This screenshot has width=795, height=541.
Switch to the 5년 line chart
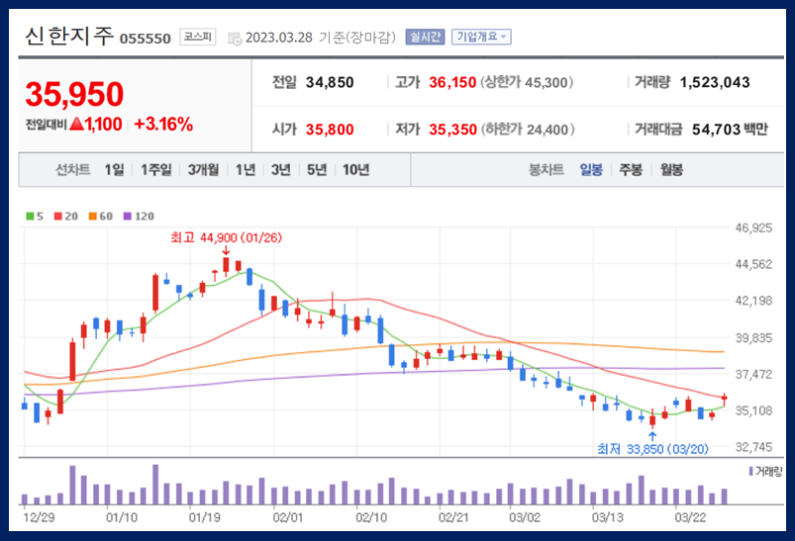[x=317, y=170]
